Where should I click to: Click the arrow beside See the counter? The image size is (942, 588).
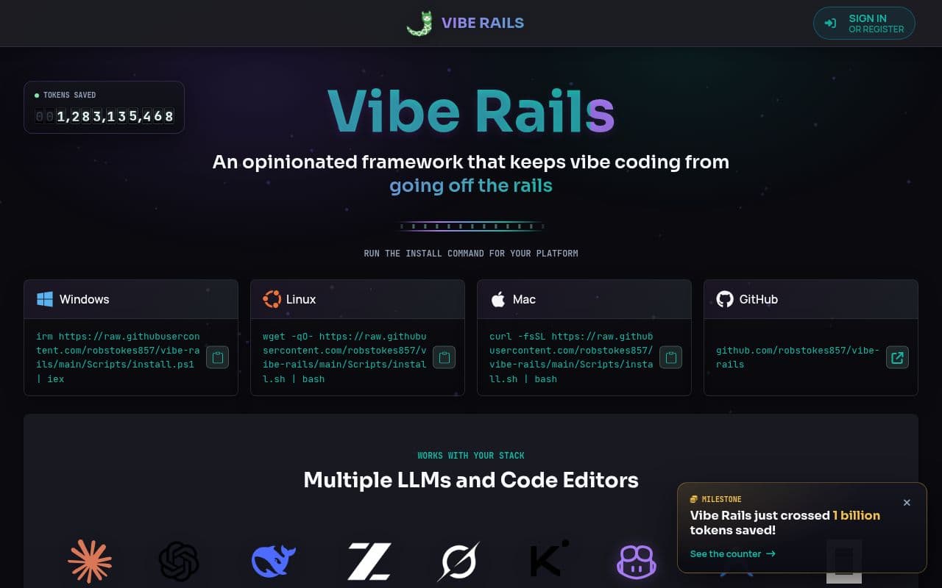771,554
